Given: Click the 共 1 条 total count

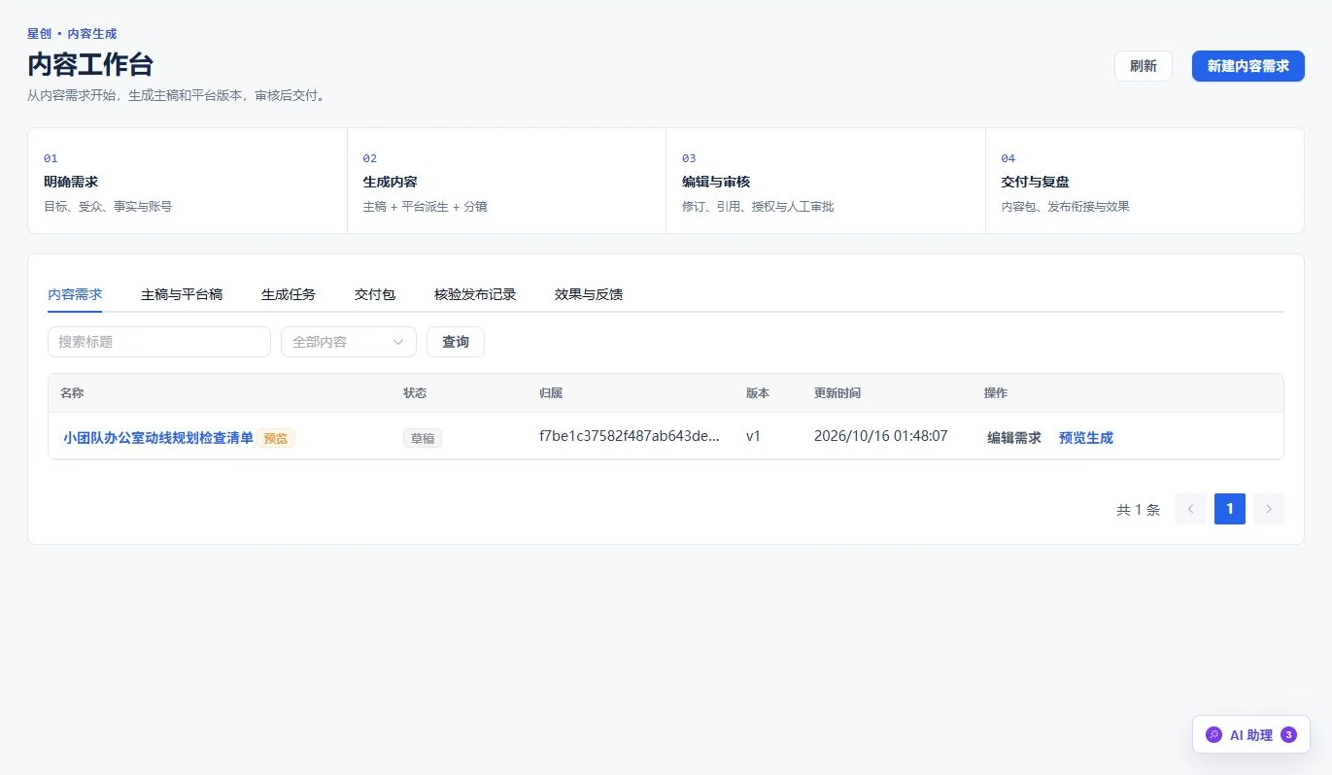Looking at the screenshot, I should (x=1139, y=510).
